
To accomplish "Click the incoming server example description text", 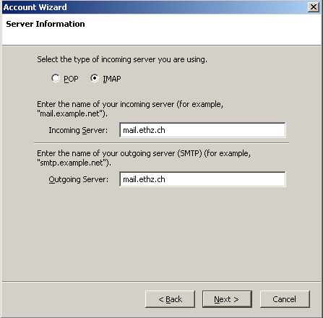I will (130, 108).
